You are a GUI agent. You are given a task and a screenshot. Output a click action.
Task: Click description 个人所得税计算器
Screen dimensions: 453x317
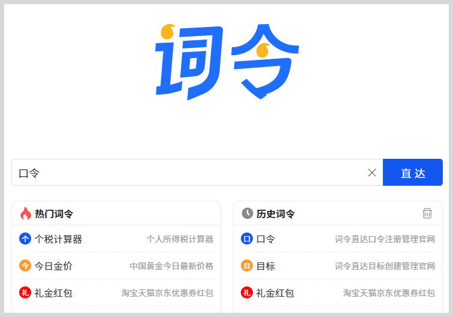(180, 239)
